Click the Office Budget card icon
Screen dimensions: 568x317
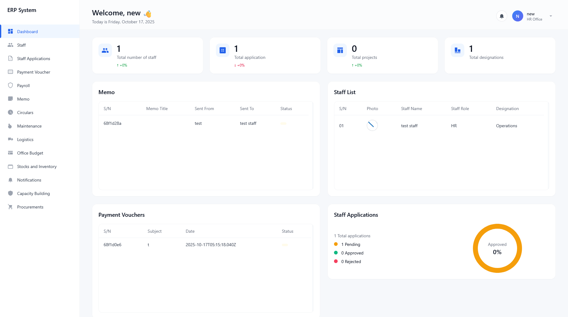(10, 153)
